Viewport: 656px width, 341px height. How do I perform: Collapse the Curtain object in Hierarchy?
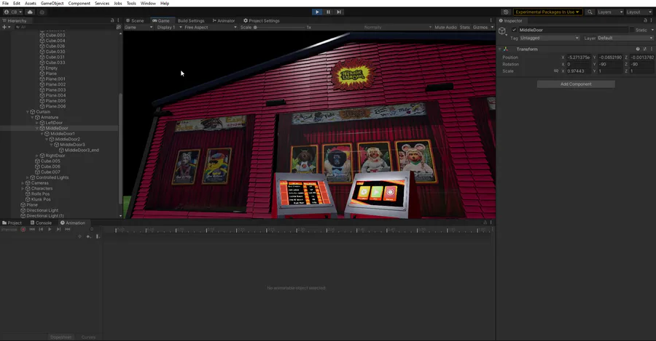point(28,112)
